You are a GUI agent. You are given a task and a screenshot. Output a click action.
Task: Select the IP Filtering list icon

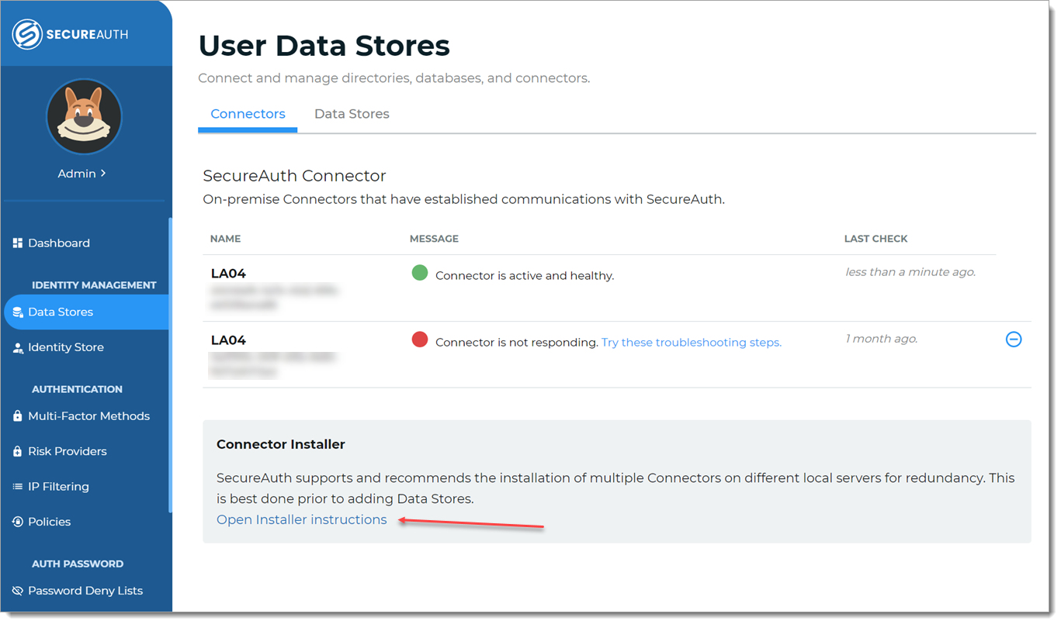(16, 486)
